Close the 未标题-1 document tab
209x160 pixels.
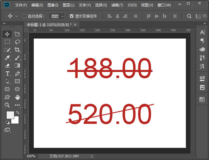[75, 25]
